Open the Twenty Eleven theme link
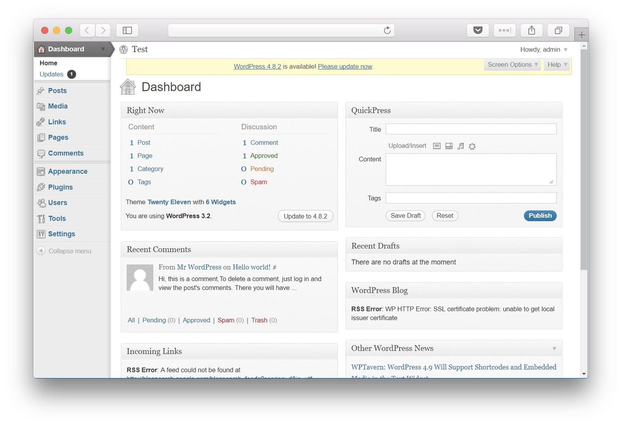Image resolution: width=622 pixels, height=426 pixels. click(169, 202)
